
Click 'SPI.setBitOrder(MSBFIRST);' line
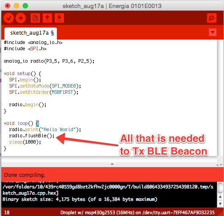[44, 92]
